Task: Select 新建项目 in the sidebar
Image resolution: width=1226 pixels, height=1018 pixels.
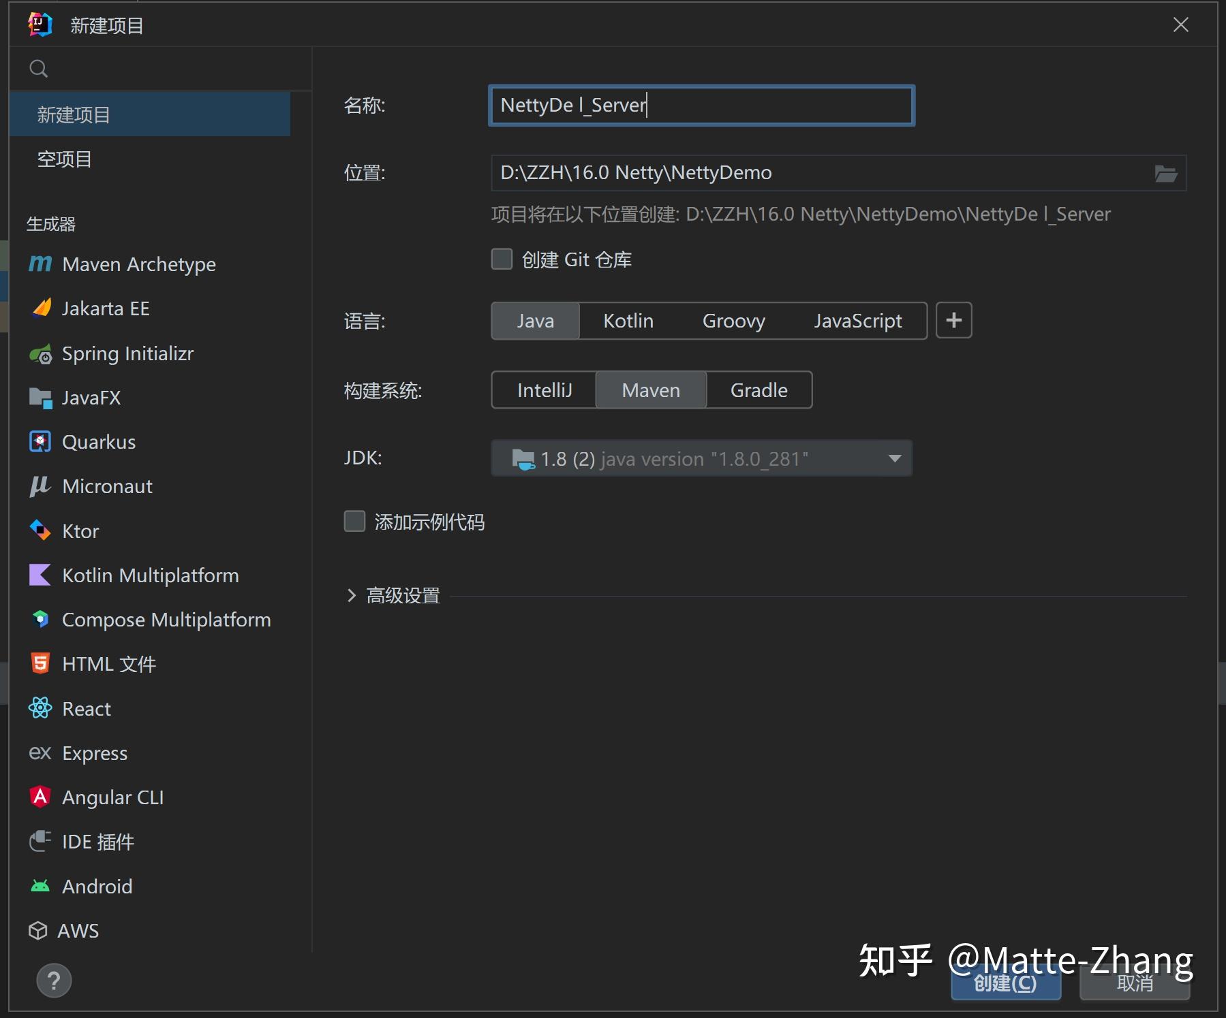Action: point(150,114)
